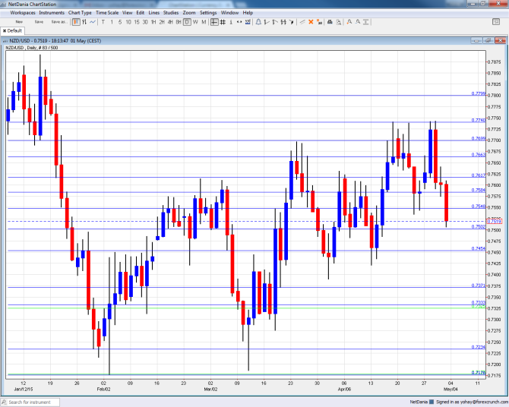Viewport: 509px width, 407px height.
Task: Open the Chart Type menu
Action: (80, 13)
